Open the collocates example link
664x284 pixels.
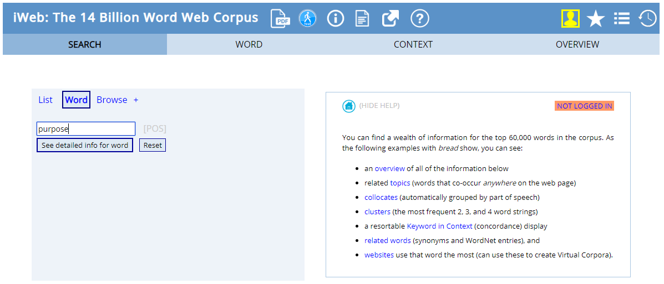[x=381, y=198]
